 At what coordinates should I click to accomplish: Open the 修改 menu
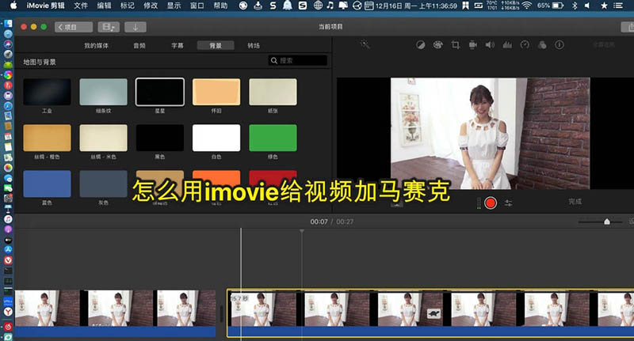[x=151, y=6]
